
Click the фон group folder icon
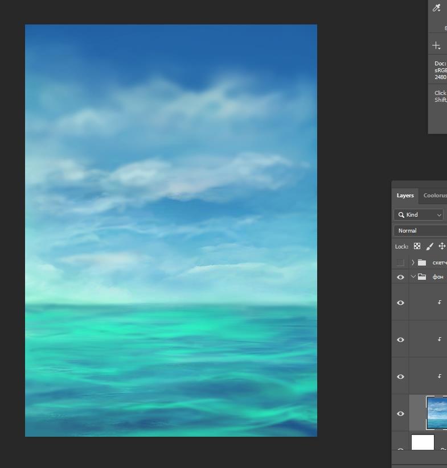tap(422, 277)
